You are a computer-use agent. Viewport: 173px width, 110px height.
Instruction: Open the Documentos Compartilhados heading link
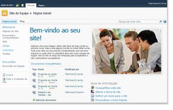(x=46, y=64)
